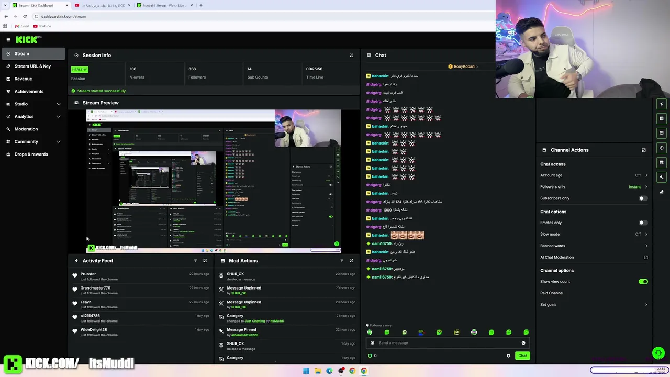
Task: Open Drops & rewards in the sidebar
Action: point(32,154)
